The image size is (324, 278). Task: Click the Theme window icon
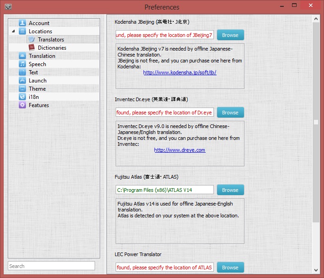22,88
